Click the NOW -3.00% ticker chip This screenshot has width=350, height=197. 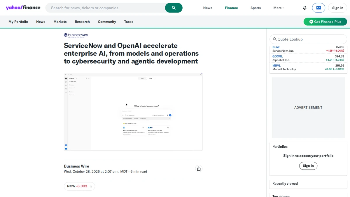pos(79,186)
